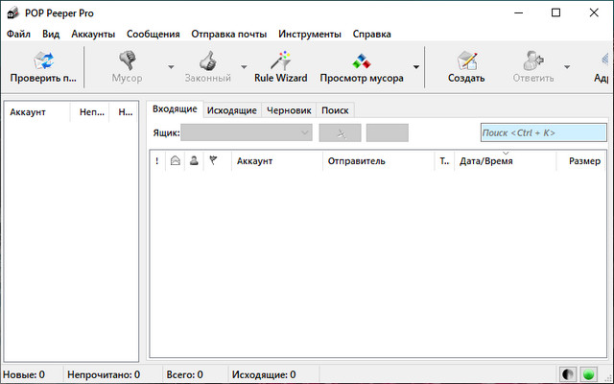Click the Check mail (Проверить) toolbar icon
The width and height of the screenshot is (614, 384).
pyautogui.click(x=43, y=61)
